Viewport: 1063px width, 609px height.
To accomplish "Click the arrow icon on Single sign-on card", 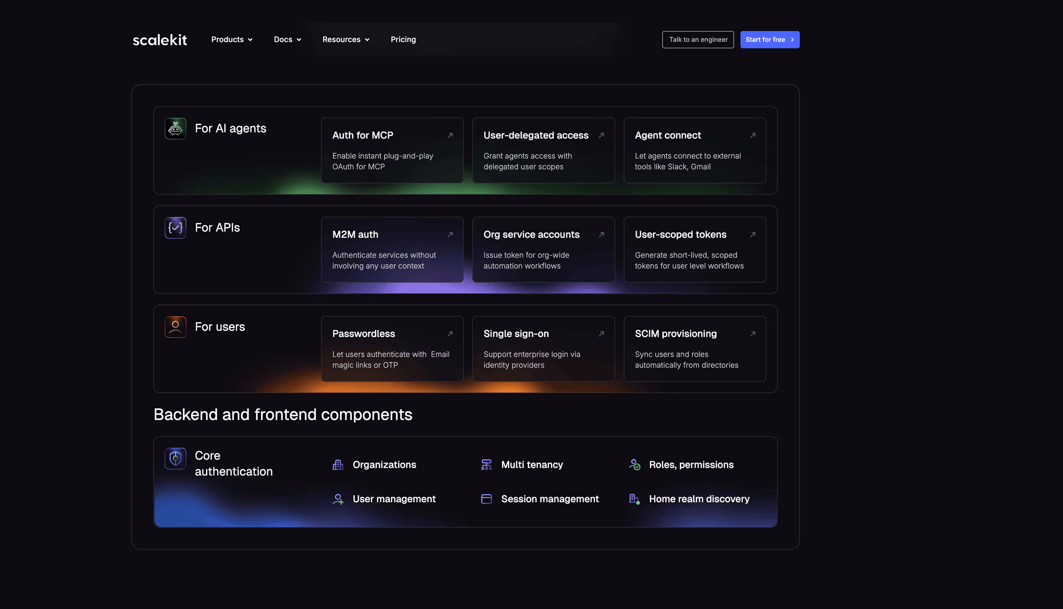I will tap(601, 333).
